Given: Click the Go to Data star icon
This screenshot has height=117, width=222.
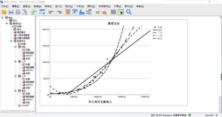Looking at the screenshot, I should (x=68, y=12).
